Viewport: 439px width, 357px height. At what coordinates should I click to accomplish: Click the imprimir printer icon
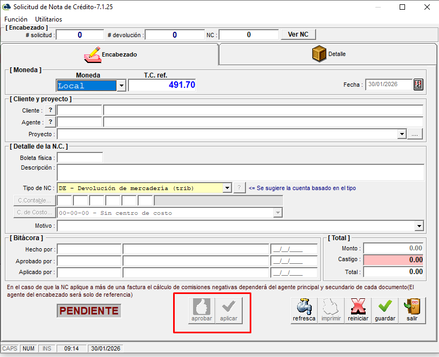tap(331, 310)
